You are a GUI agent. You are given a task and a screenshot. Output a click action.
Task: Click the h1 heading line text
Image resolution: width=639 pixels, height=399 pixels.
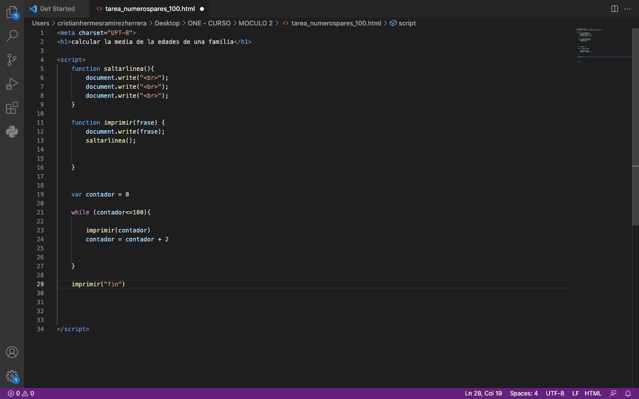coord(154,42)
